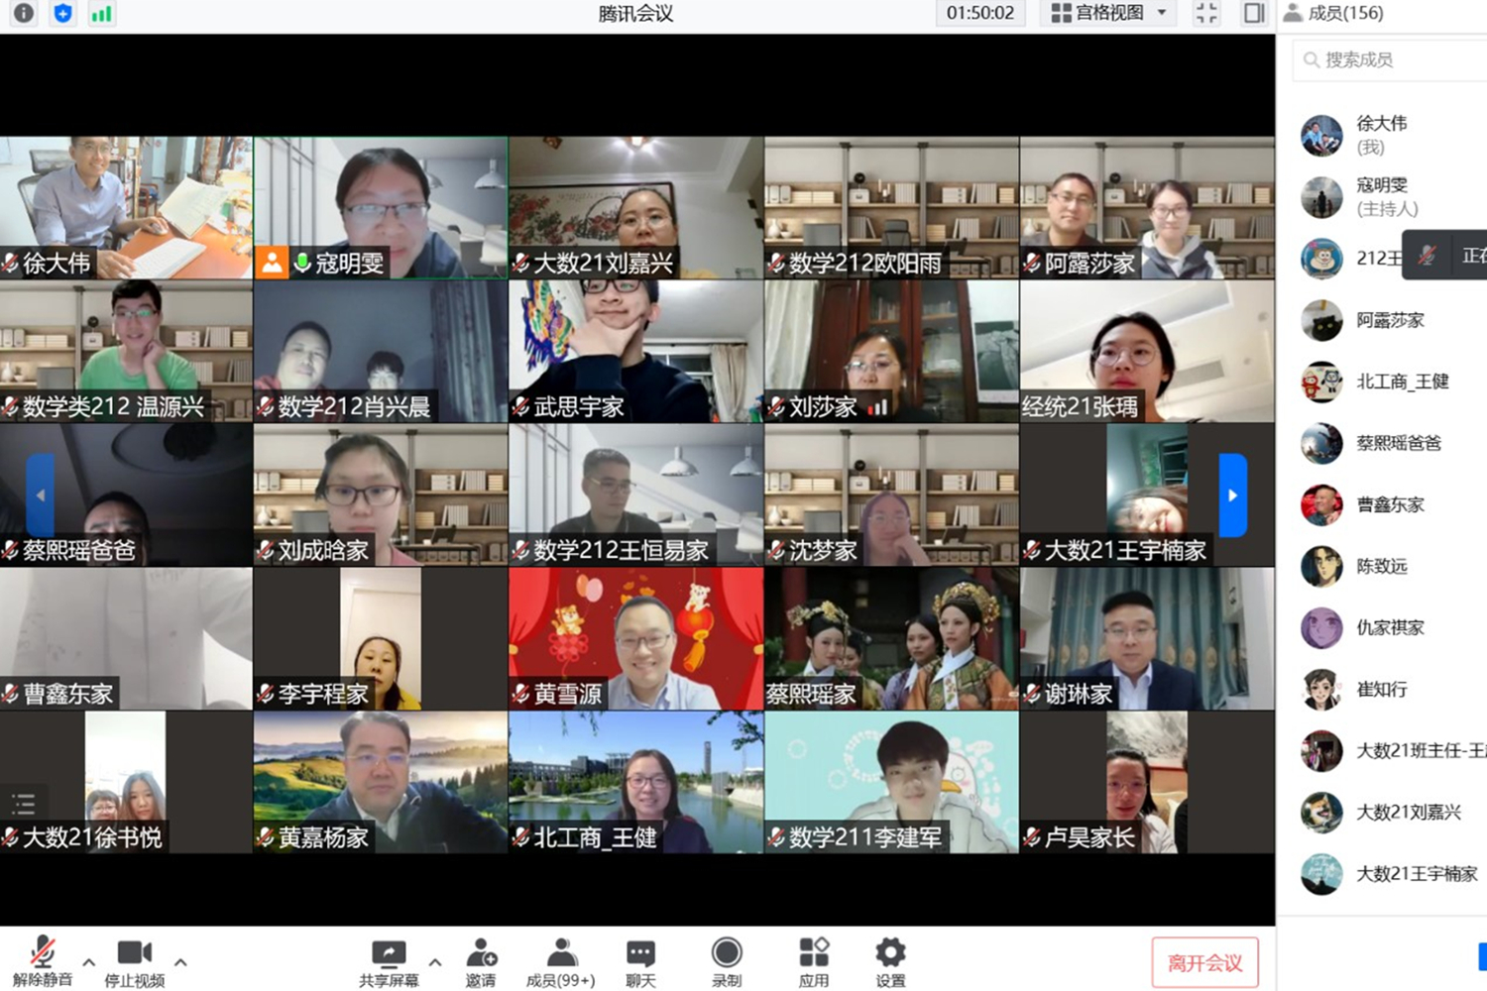Expand audio options arrow beside microphone
The width and height of the screenshot is (1487, 991).
click(x=88, y=961)
